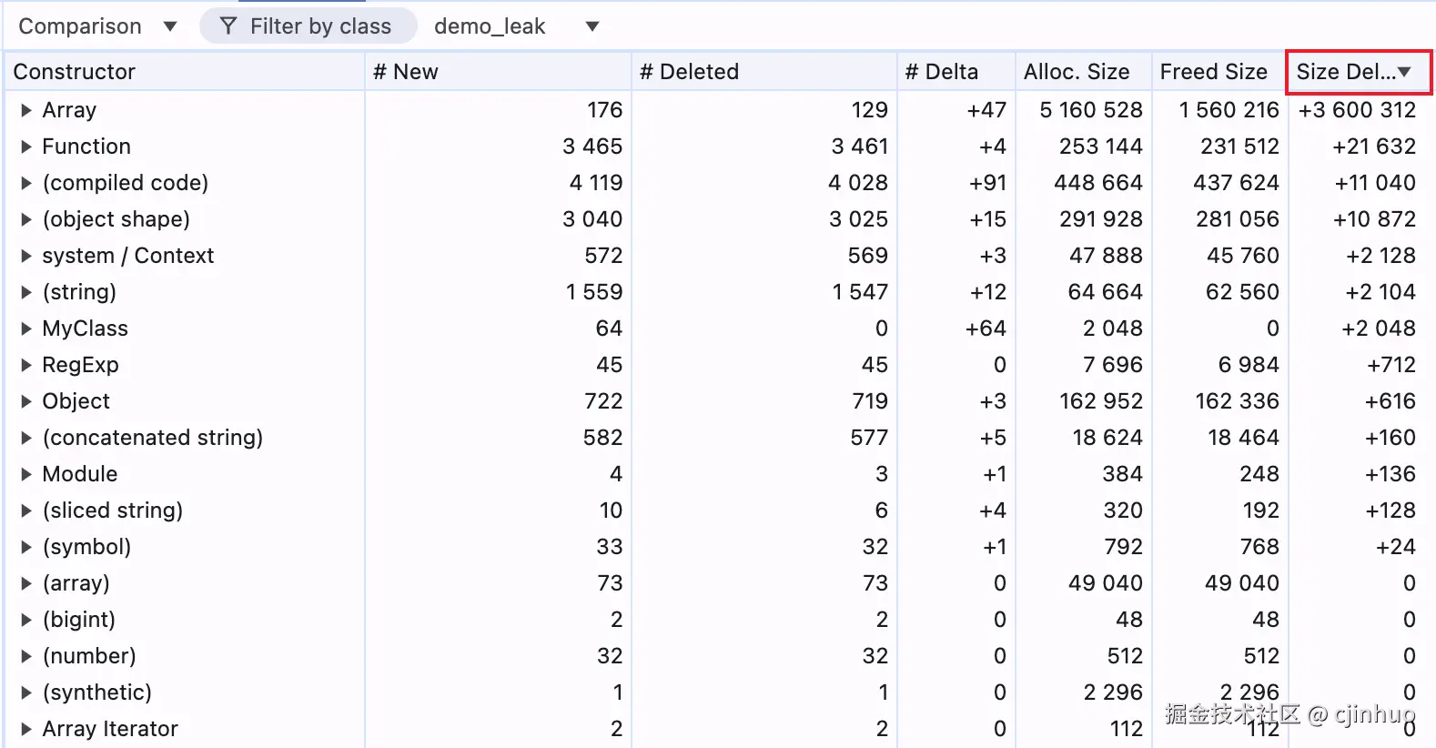1436x748 pixels.
Task: Click (string) alloc size 64 664
Action: pos(1105,292)
